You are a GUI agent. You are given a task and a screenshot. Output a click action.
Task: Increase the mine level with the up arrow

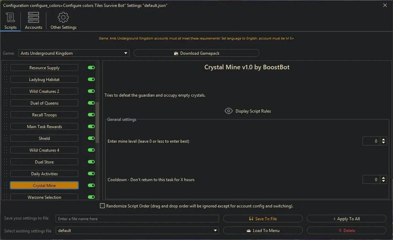click(x=383, y=140)
